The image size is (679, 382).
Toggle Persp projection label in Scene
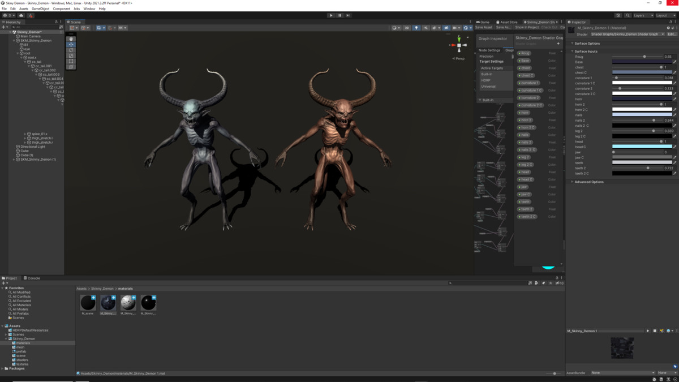click(459, 58)
